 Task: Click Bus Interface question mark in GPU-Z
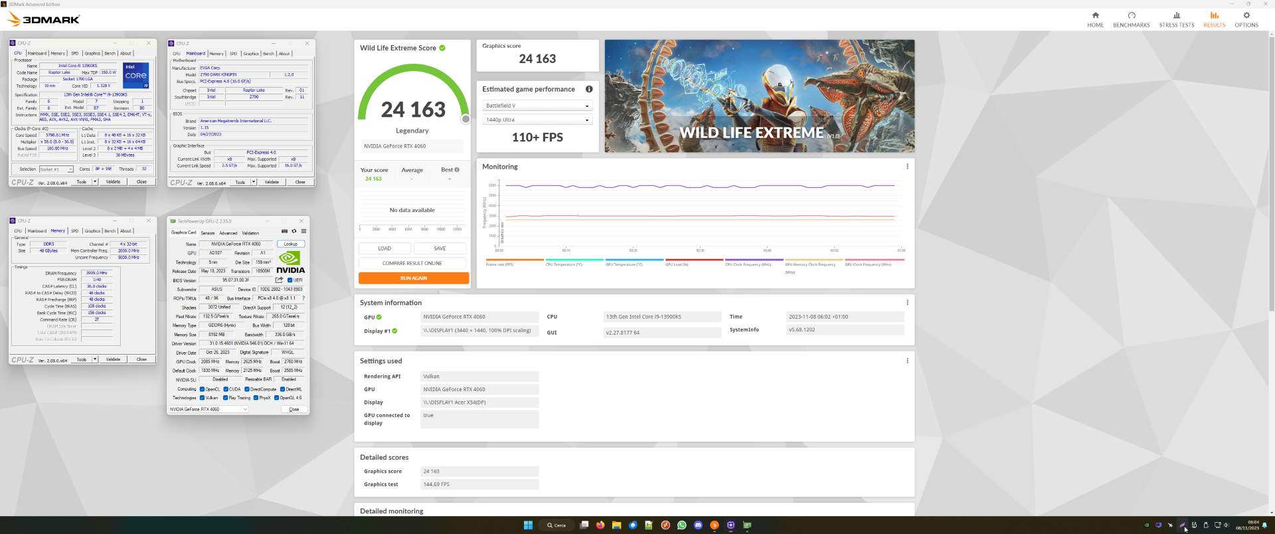[303, 298]
